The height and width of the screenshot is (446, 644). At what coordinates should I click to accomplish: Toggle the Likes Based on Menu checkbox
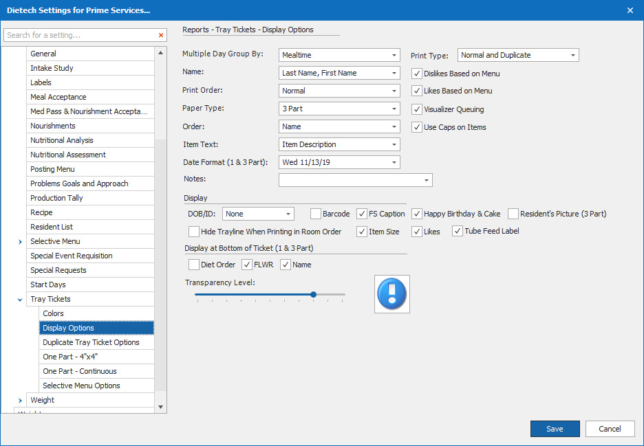(x=417, y=91)
